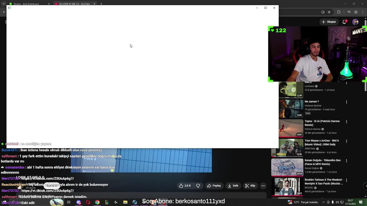Maximize the blank white window
The width and height of the screenshot is (367, 206).
tap(266, 8)
